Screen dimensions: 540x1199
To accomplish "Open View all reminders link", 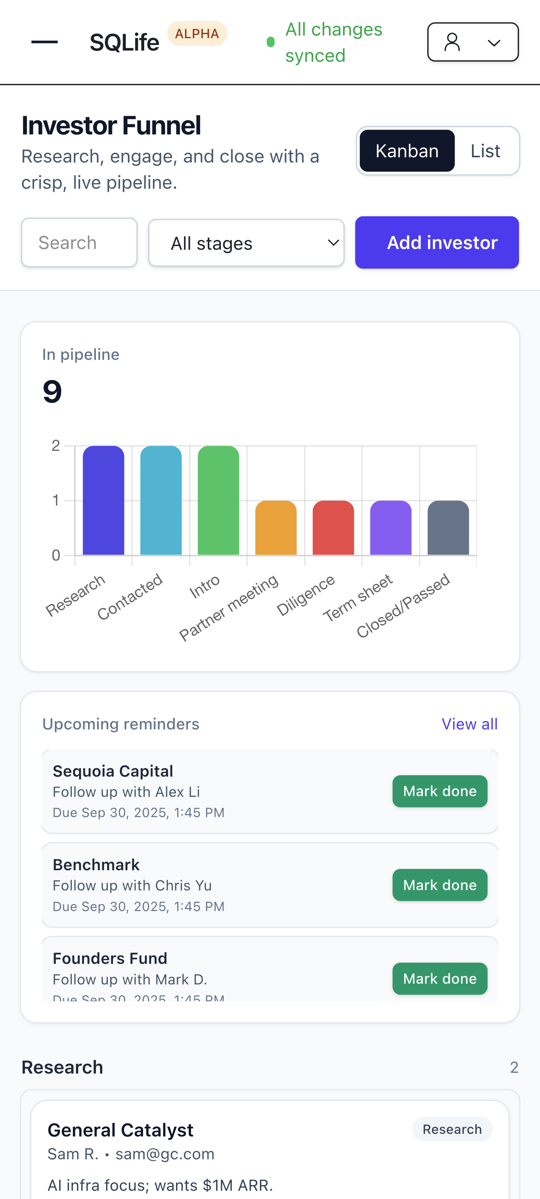I will click(x=469, y=724).
